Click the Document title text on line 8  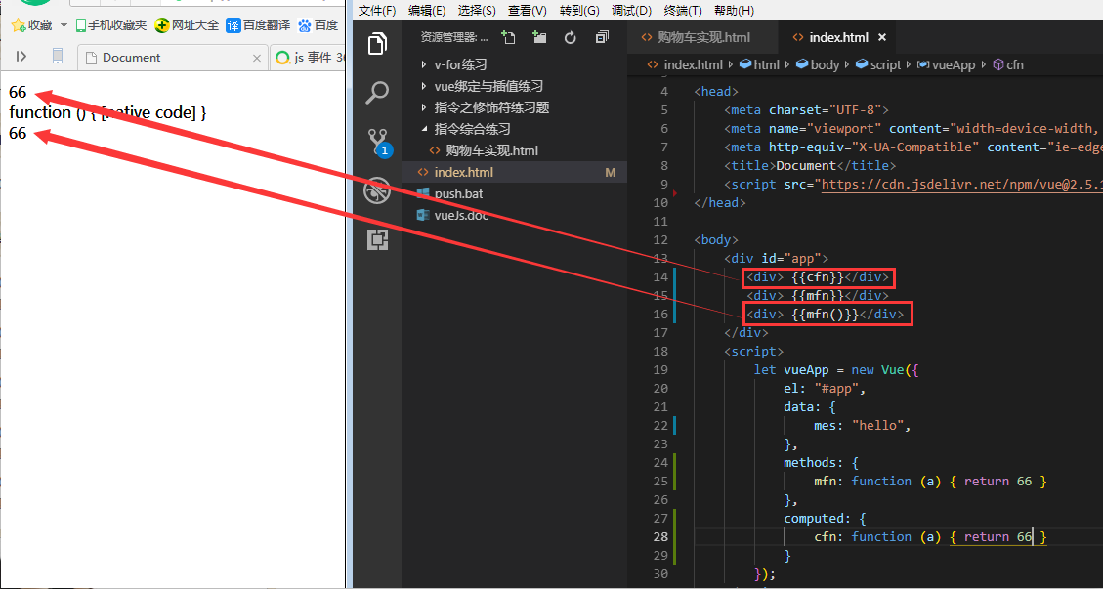tap(805, 165)
